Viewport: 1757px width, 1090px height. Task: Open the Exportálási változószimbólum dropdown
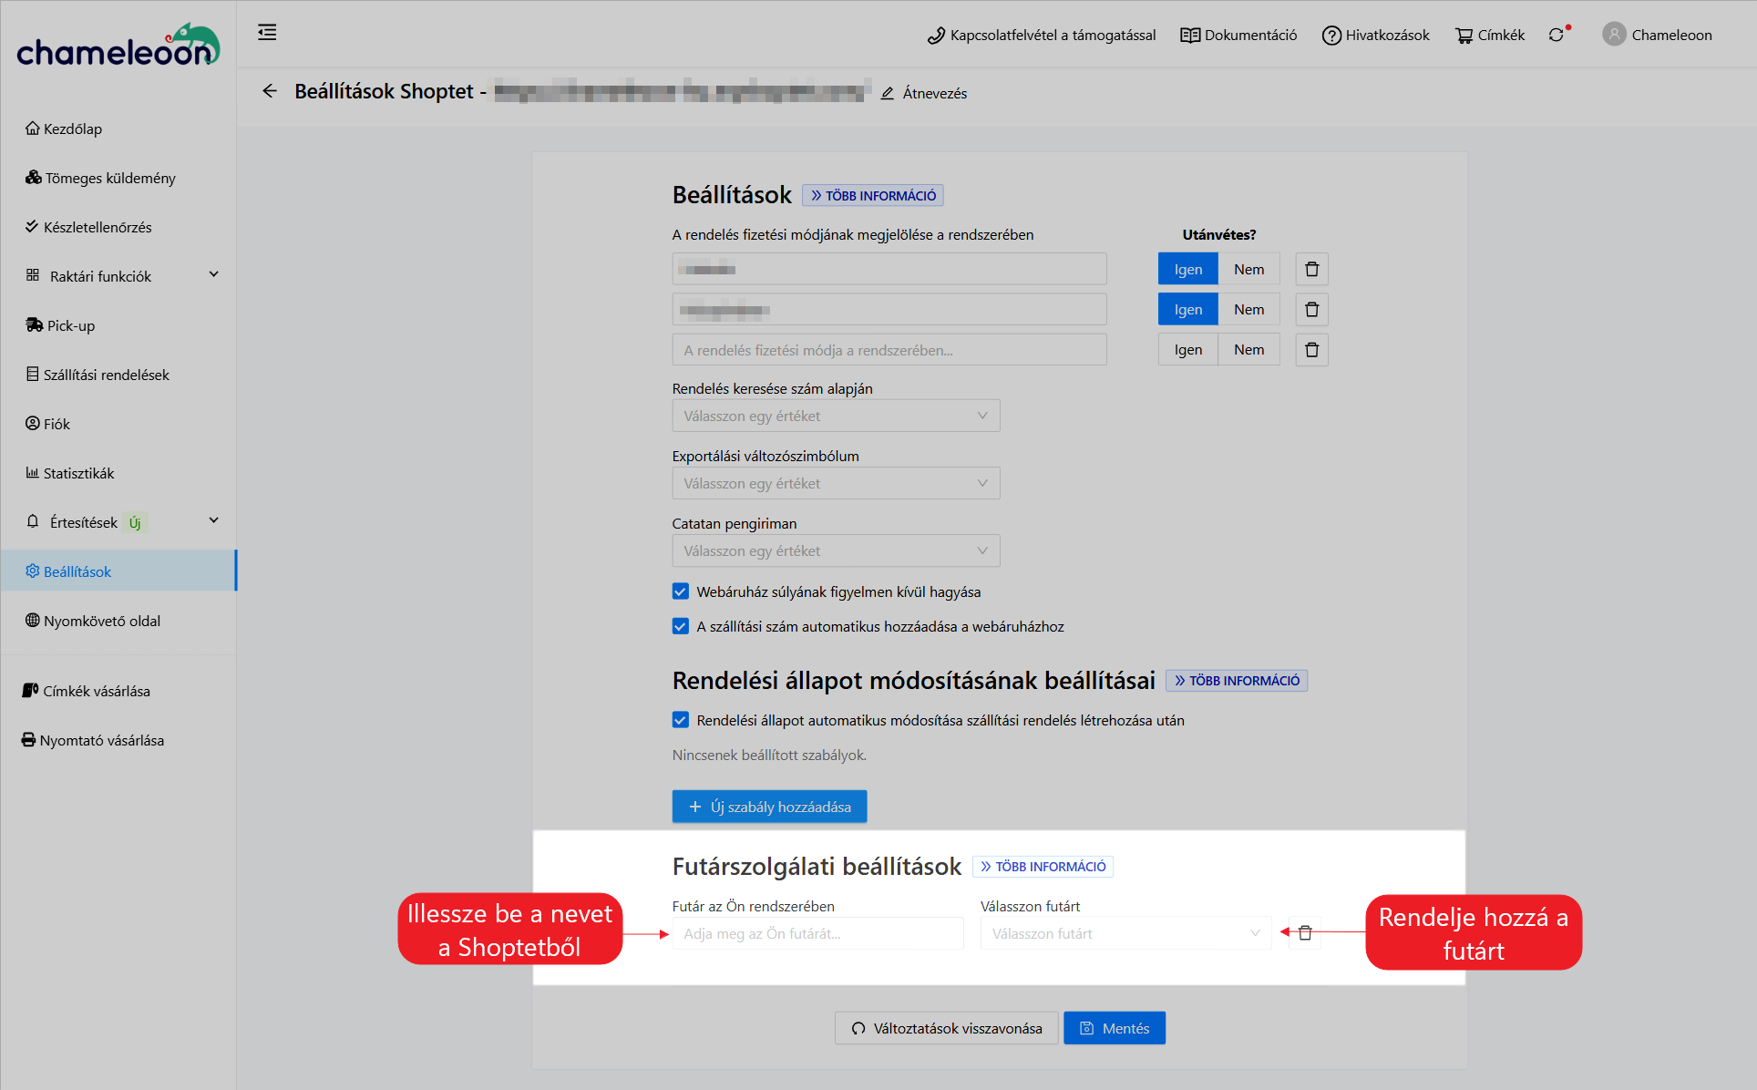coord(836,483)
